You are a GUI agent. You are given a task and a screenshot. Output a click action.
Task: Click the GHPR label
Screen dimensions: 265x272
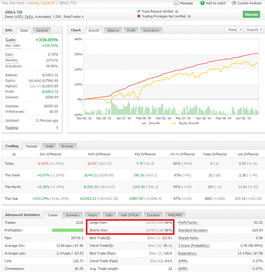183,269
